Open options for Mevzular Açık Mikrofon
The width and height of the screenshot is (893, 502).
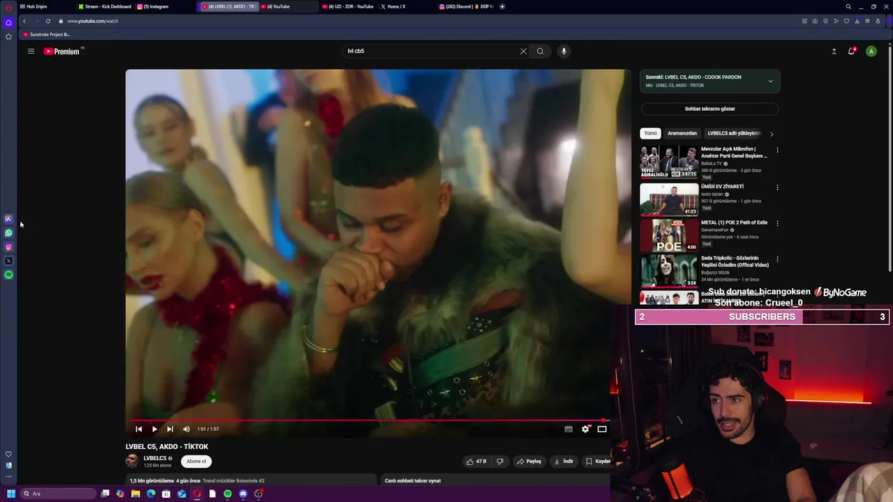tap(777, 150)
